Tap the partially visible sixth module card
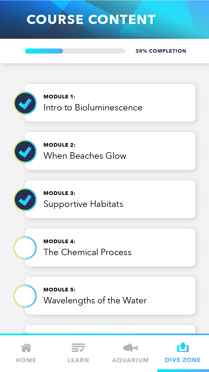209x372 pixels. coord(110,329)
